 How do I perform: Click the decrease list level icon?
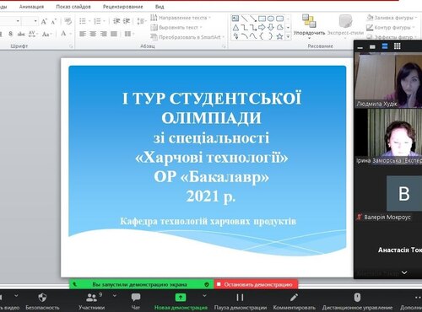(116, 21)
